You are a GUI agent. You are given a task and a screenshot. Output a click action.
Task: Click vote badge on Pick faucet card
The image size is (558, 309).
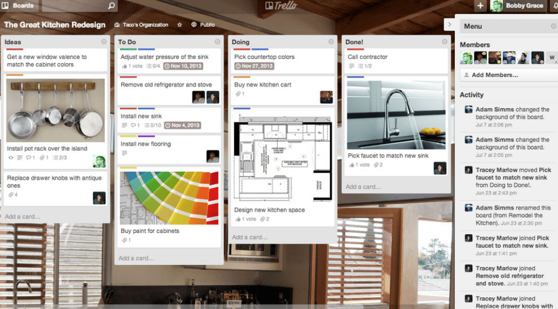(359, 165)
